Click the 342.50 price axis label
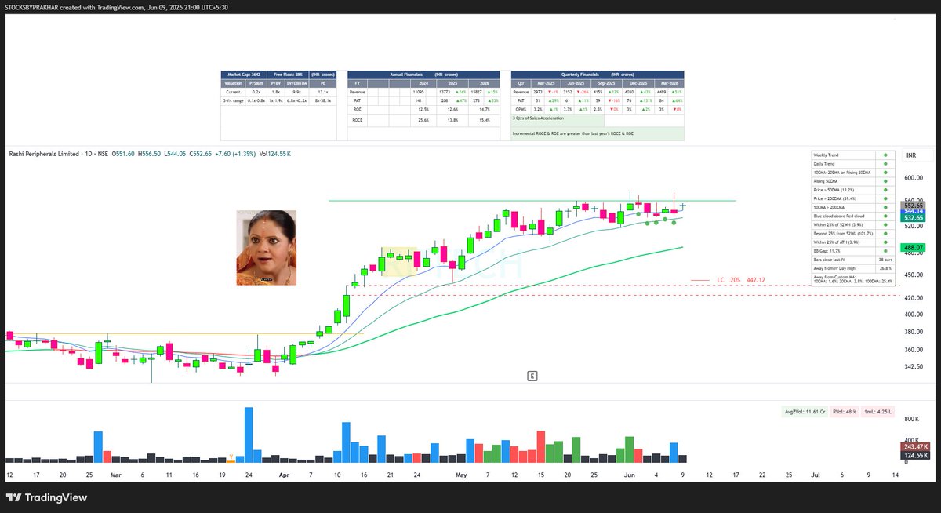Screen dimensions: 941x513 click(913, 367)
